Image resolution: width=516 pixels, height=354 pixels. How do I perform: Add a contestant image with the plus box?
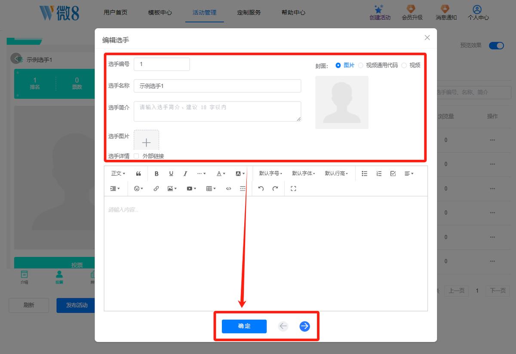(x=146, y=141)
